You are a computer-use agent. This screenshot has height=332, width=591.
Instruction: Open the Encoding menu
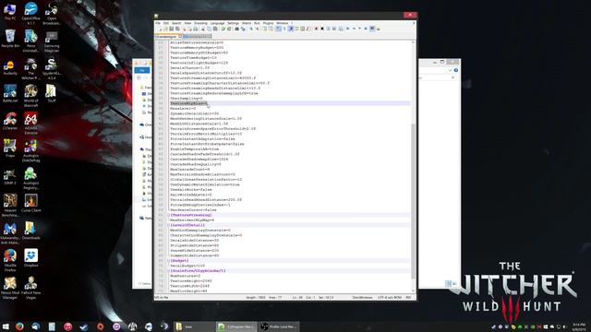200,23
